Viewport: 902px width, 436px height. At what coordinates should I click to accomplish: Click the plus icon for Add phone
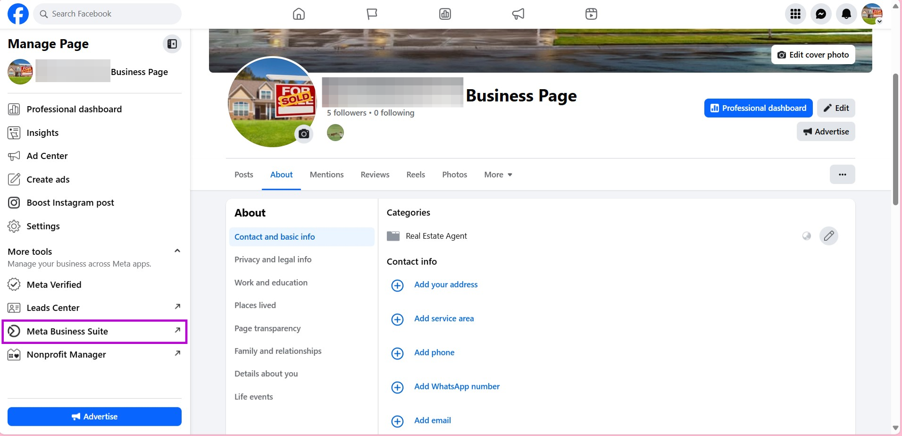(x=398, y=353)
